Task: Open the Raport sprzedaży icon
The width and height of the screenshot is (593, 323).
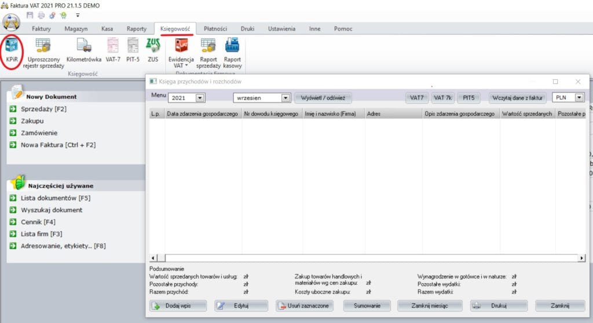Action: (x=208, y=51)
